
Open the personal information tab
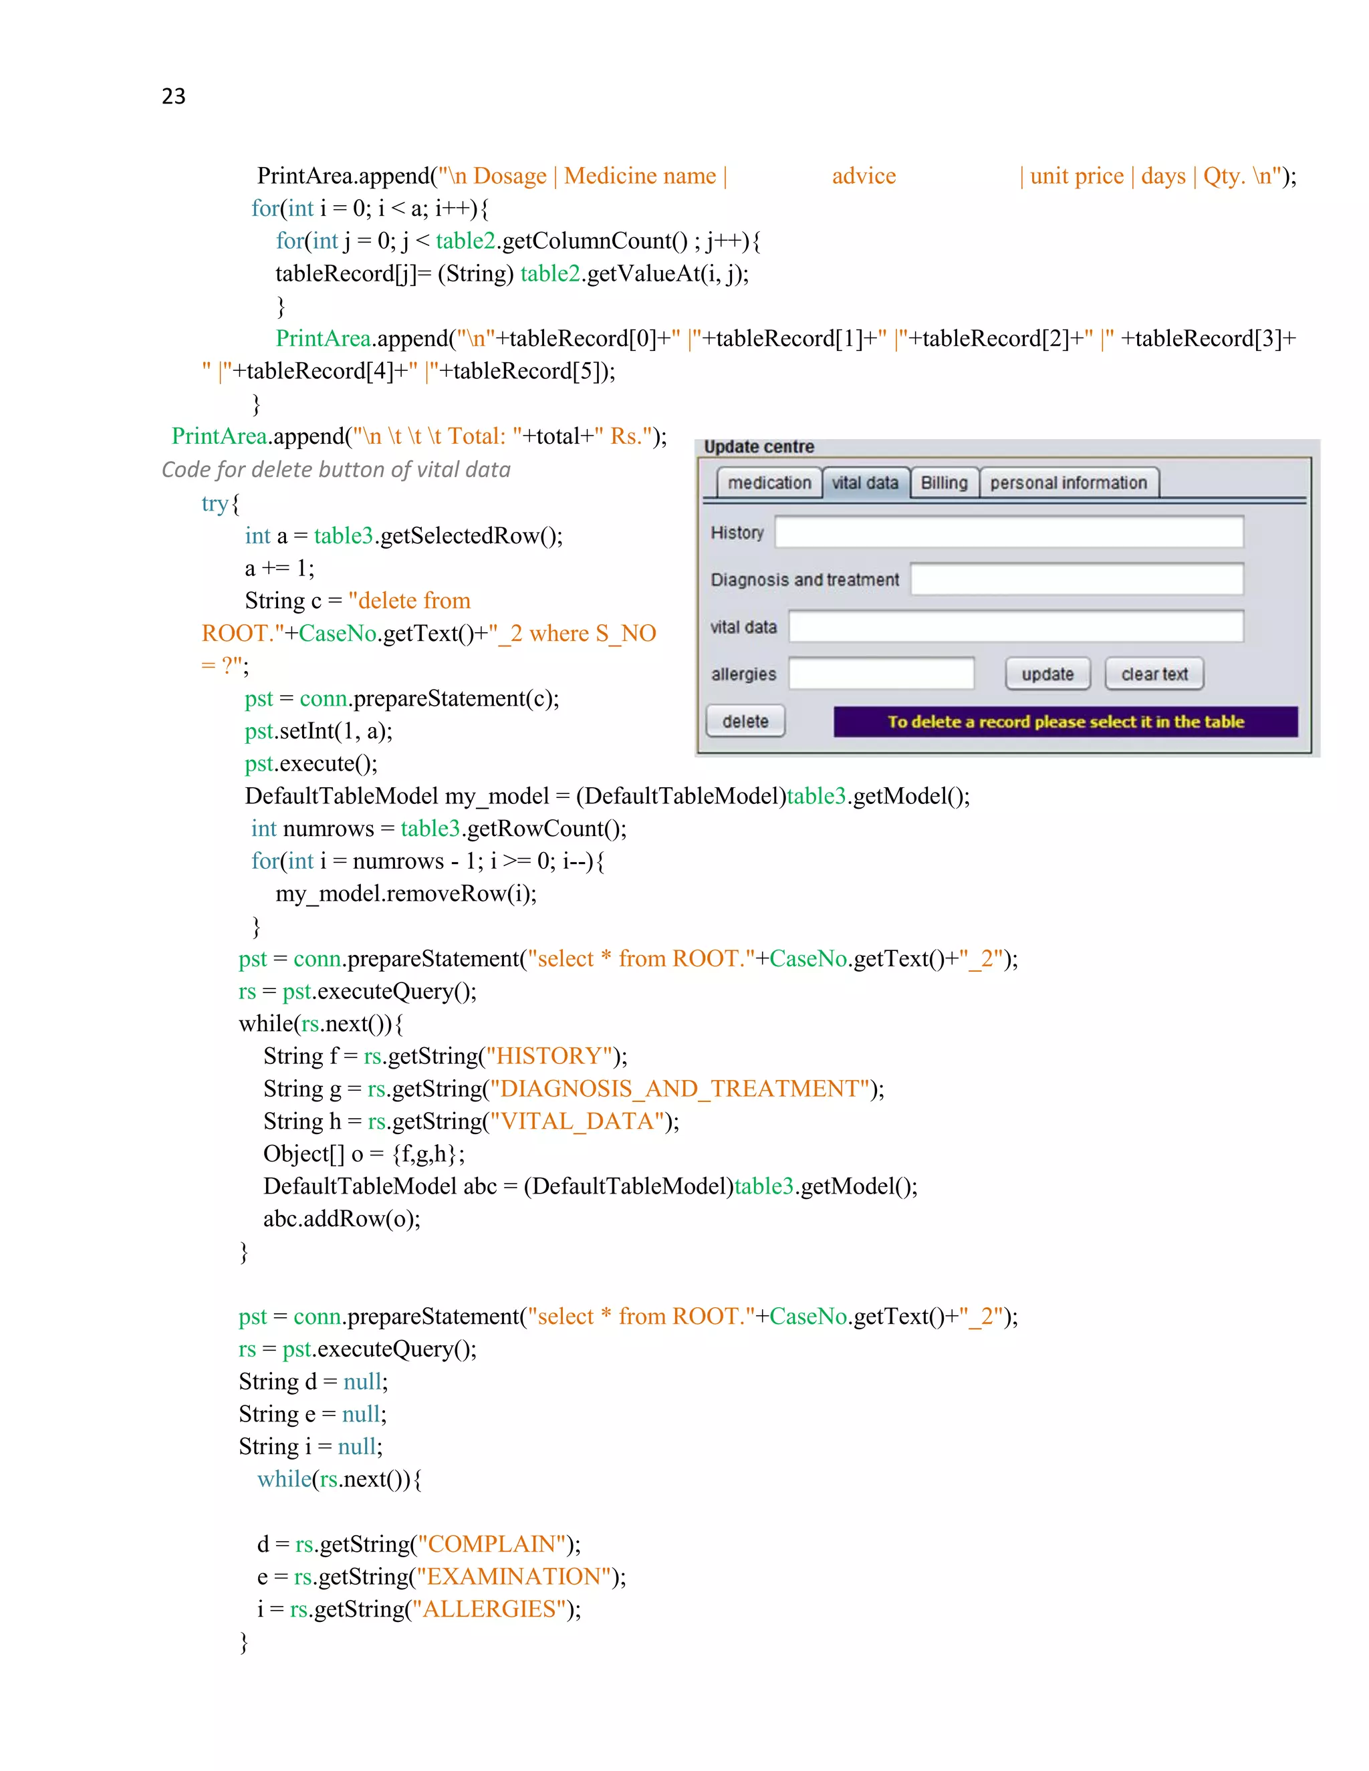pyautogui.click(x=1069, y=483)
